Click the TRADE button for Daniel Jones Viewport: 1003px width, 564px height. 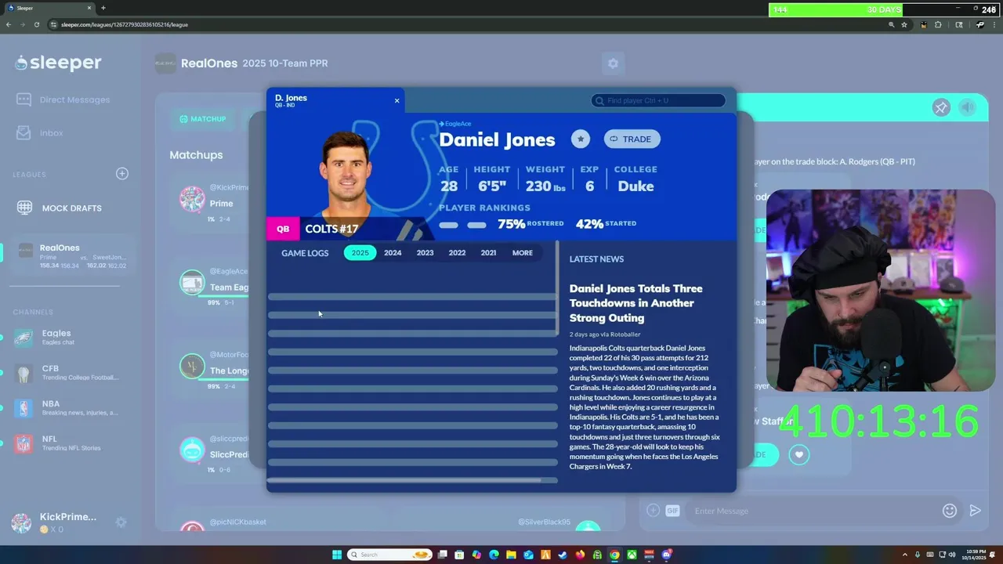tap(632, 139)
